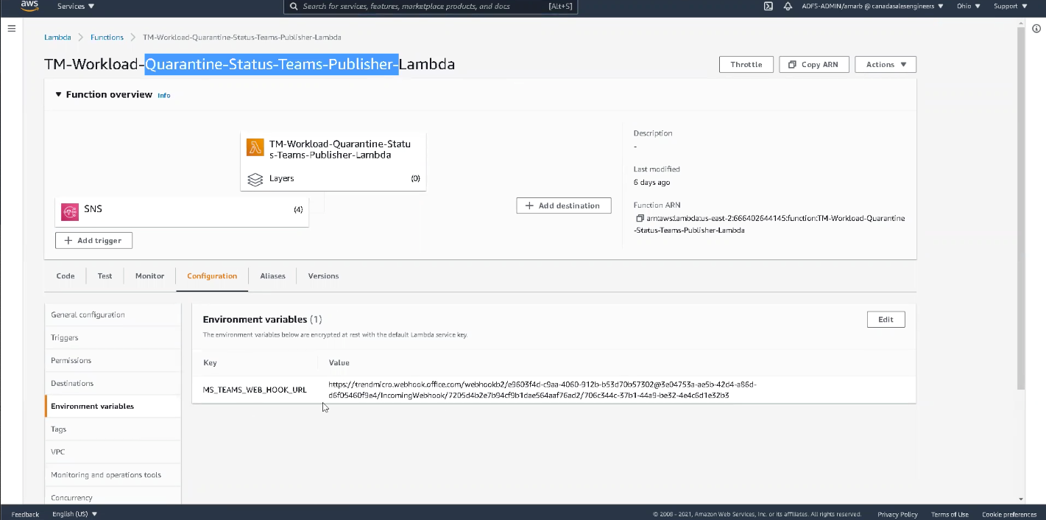Click the Add destination button
Image resolution: width=1046 pixels, height=520 pixels.
click(564, 205)
